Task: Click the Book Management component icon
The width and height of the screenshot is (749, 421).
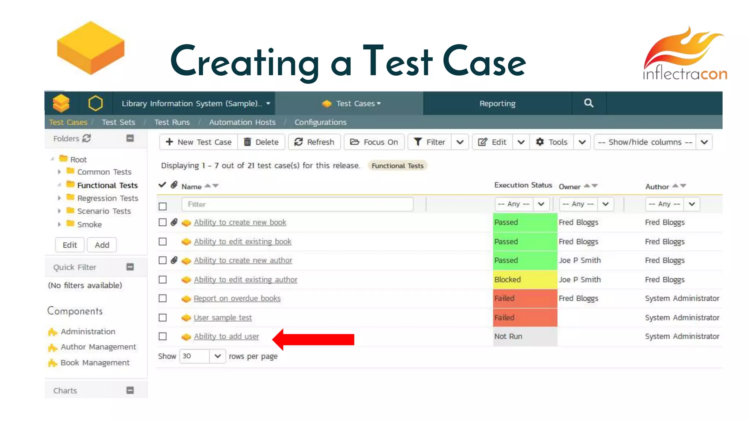Action: coord(53,363)
